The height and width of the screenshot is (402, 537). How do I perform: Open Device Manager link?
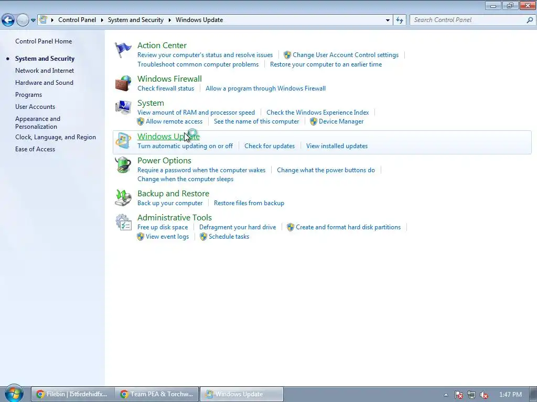pos(341,121)
